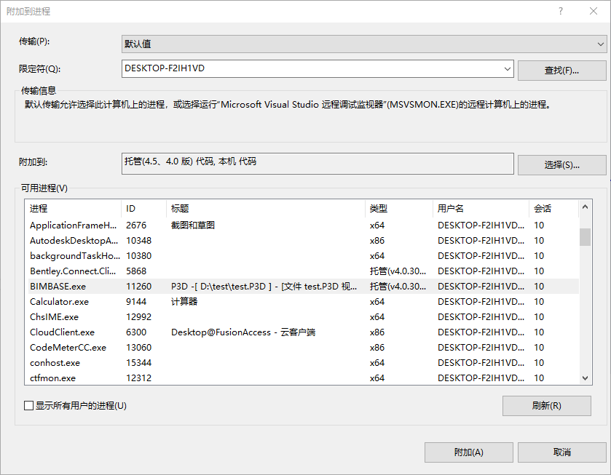Click process ID 10348
Screen dimensions: 611x475
(138, 241)
